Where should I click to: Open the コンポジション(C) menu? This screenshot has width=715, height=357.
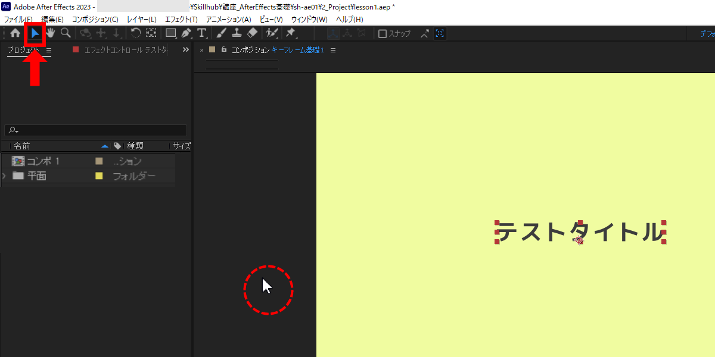[95, 20]
